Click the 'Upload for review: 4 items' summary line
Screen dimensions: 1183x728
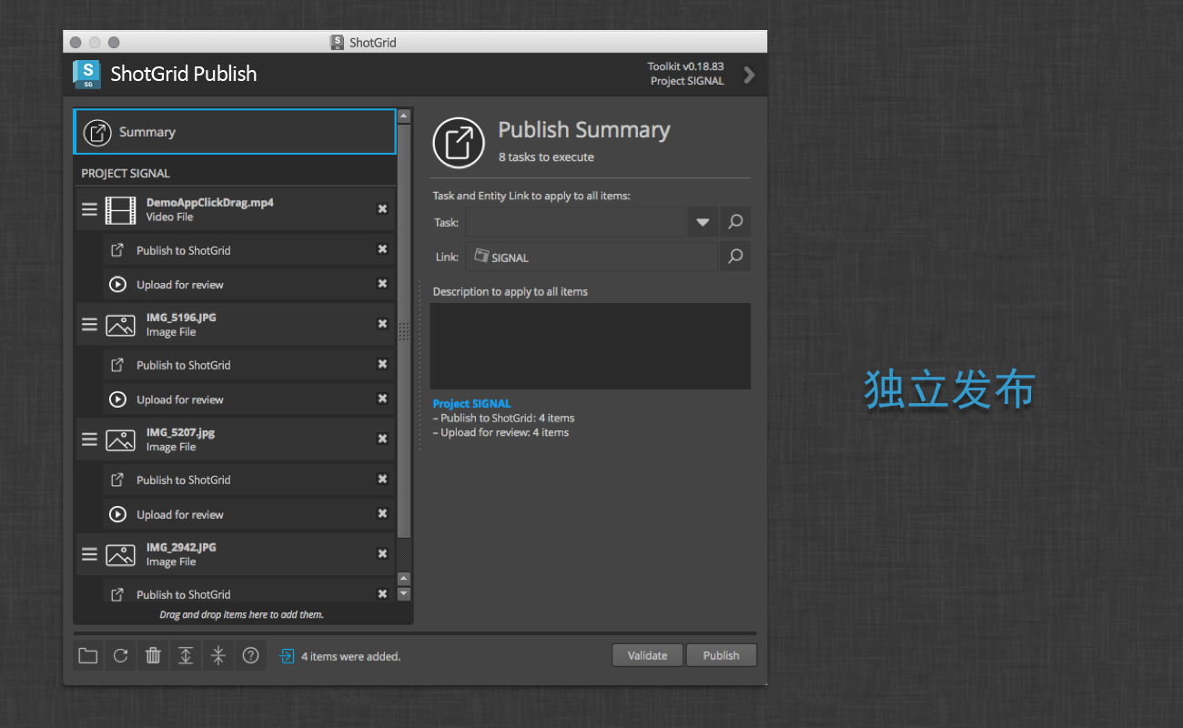(500, 432)
